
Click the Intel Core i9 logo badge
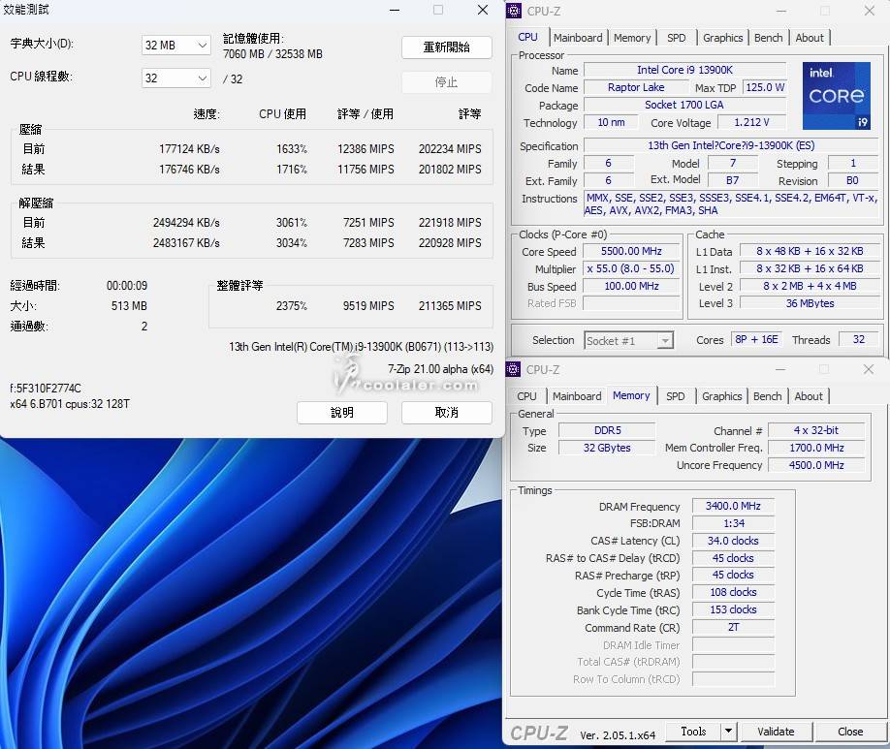point(836,97)
